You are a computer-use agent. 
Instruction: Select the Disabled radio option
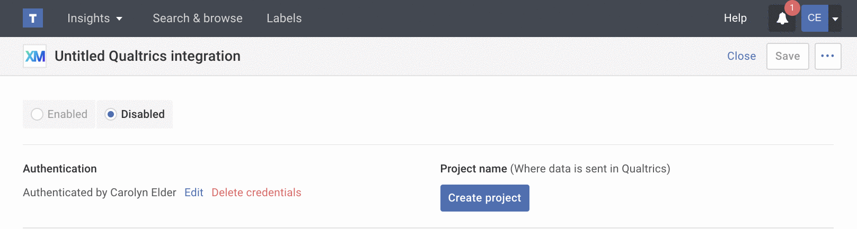(x=111, y=114)
